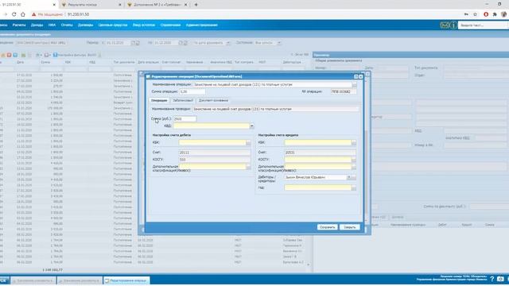Screen dimensions: 509x286
Task: Click the debit КОСГУ field 510
Action: pyautogui.click(x=214, y=160)
